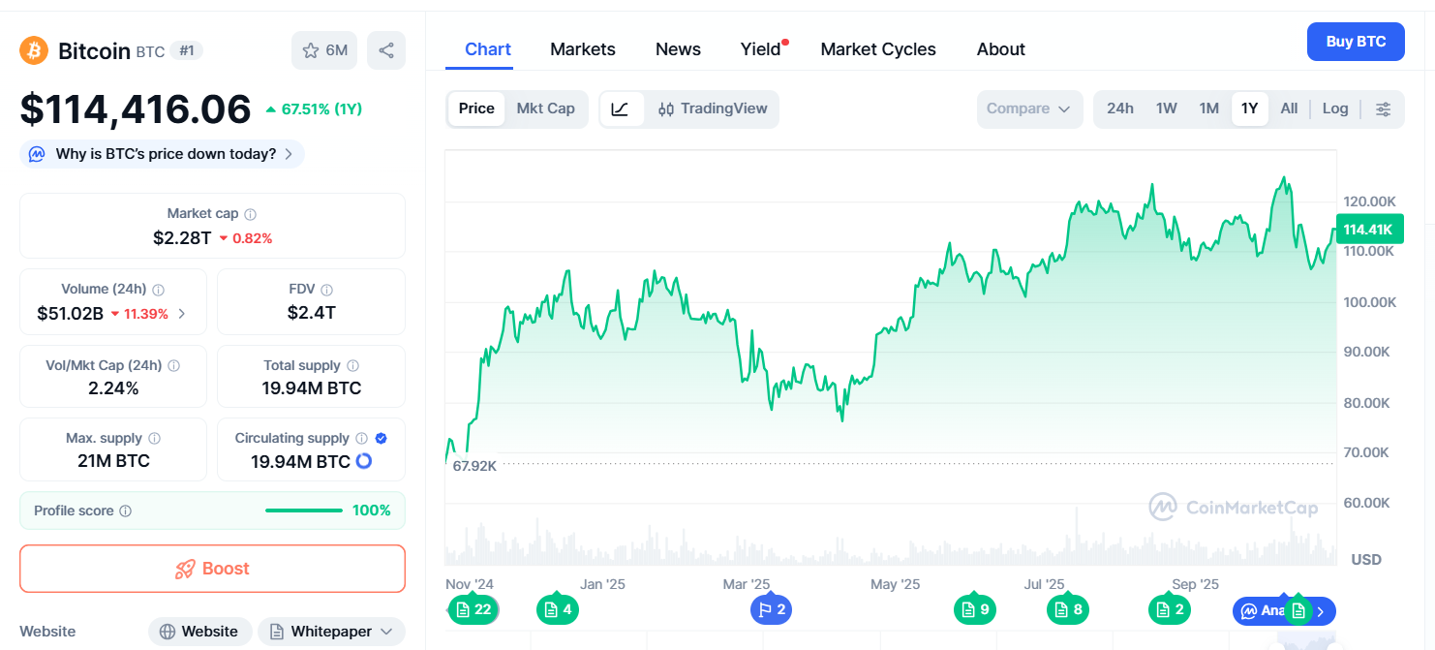Click the verified badge next to Circulating supply

point(381,439)
